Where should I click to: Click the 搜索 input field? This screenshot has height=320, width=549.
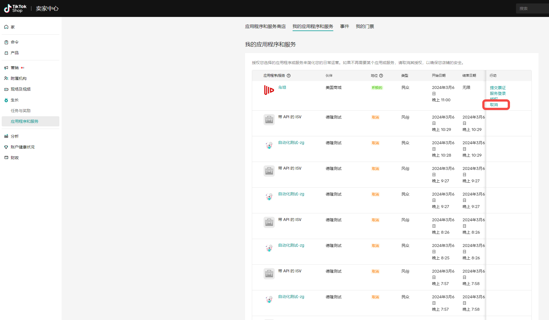click(531, 8)
